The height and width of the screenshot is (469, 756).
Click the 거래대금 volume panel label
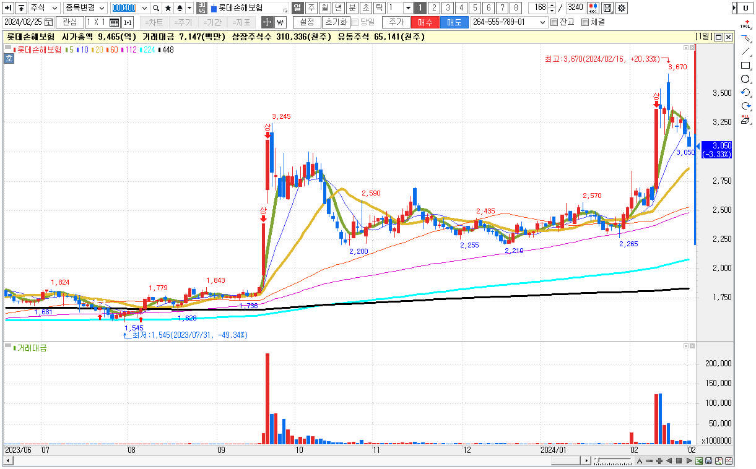31,348
